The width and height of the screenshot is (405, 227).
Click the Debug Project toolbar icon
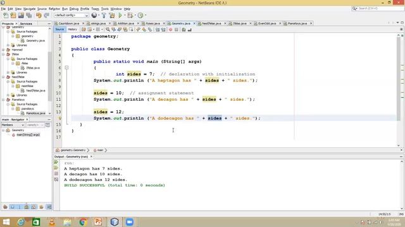[130, 15]
